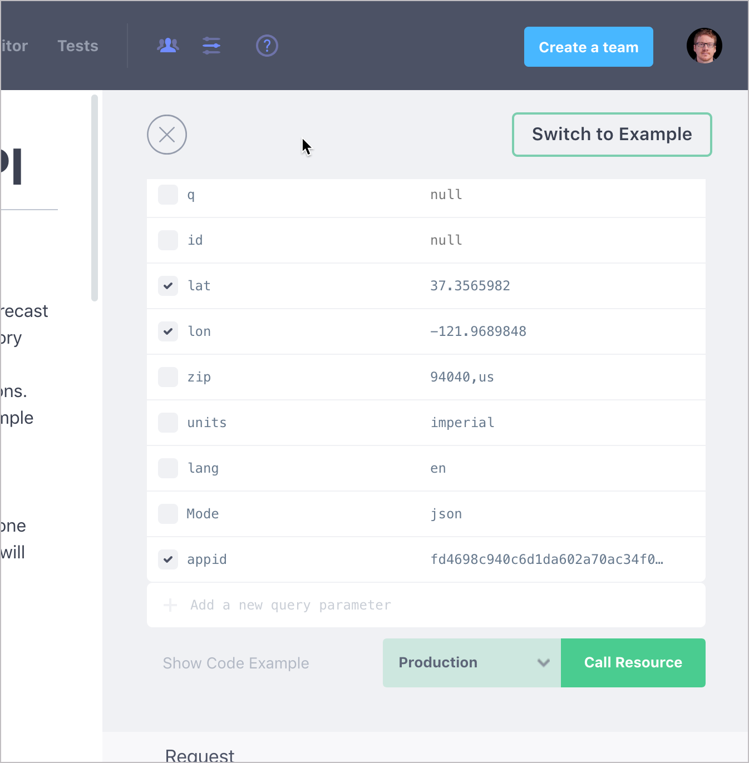
Task: Enable the units parameter checkbox
Action: pos(168,423)
